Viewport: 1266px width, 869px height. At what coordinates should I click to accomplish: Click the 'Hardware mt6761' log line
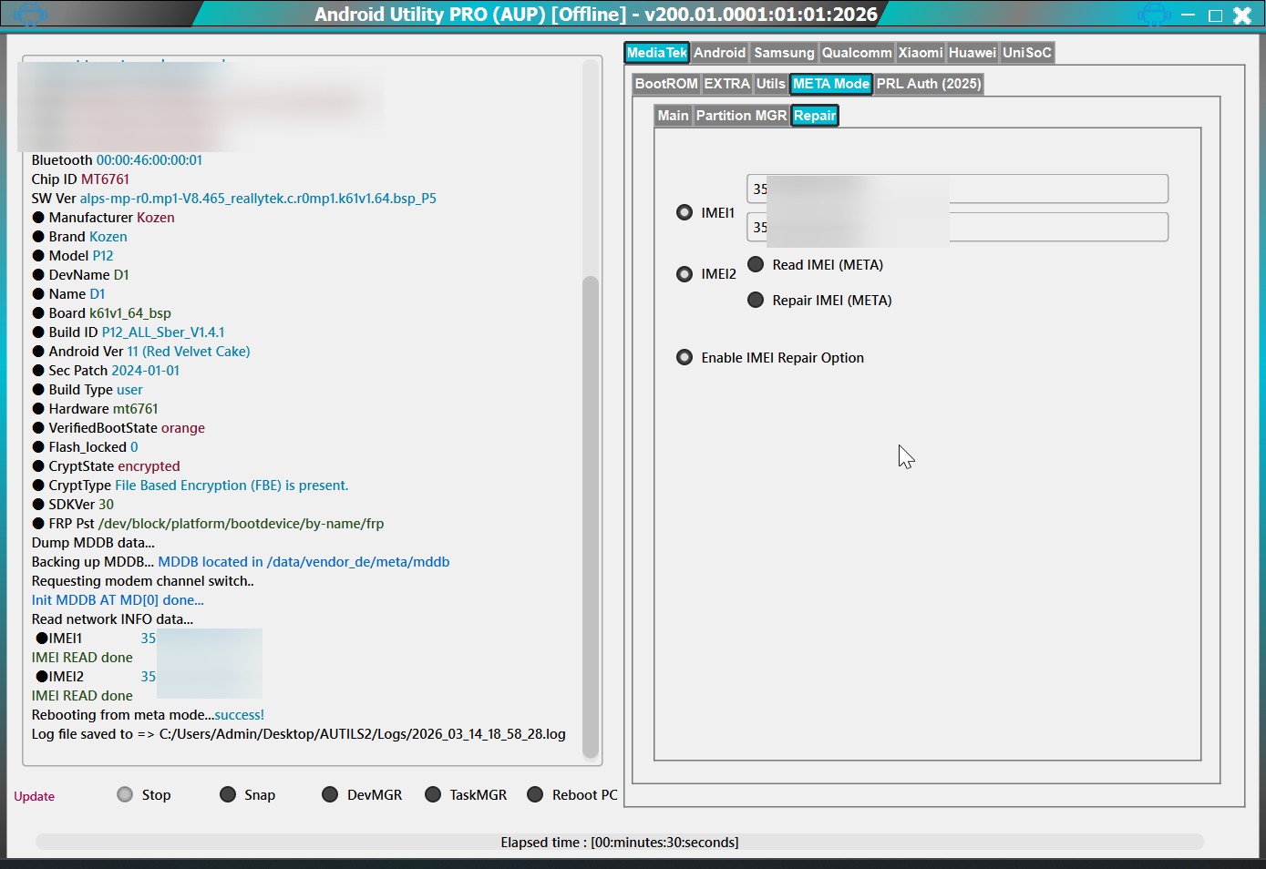pyautogui.click(x=95, y=409)
